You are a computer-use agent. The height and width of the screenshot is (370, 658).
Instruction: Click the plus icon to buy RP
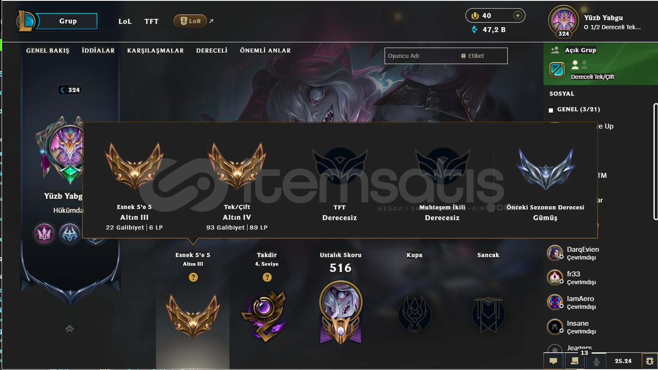(x=518, y=16)
